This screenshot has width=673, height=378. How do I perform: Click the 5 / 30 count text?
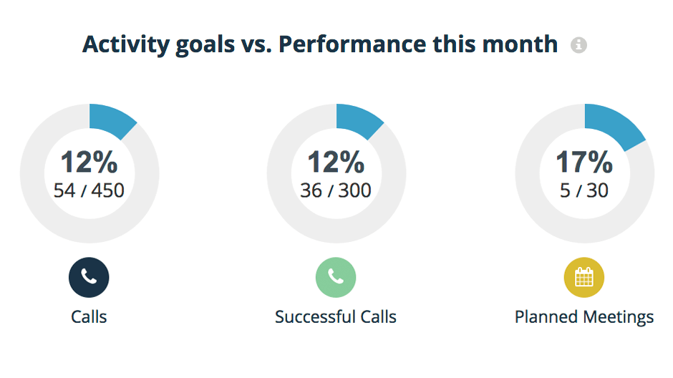[584, 190]
